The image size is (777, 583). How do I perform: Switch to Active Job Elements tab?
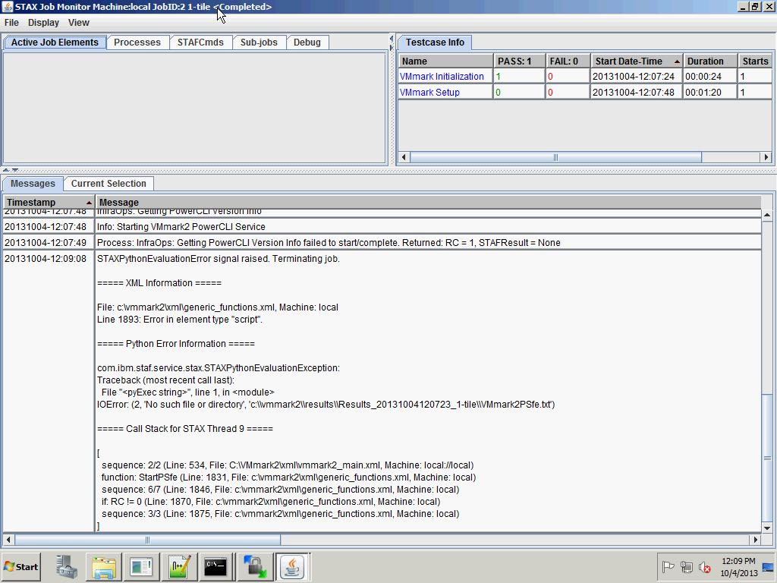(55, 43)
